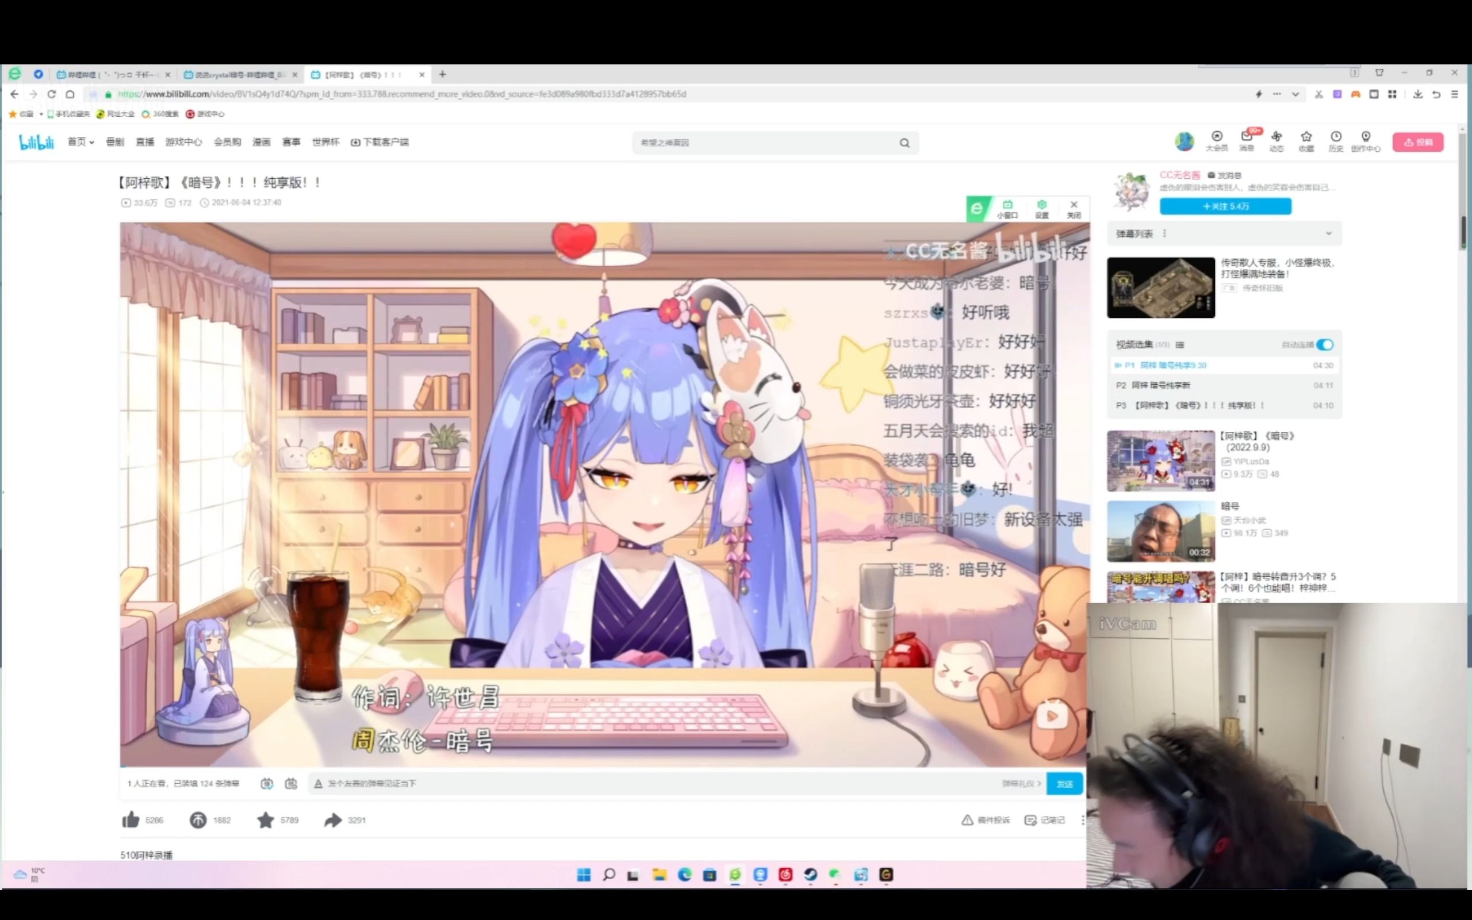Expand 首页 dropdown menu
Viewport: 1472px width, 920px height.
coord(80,142)
